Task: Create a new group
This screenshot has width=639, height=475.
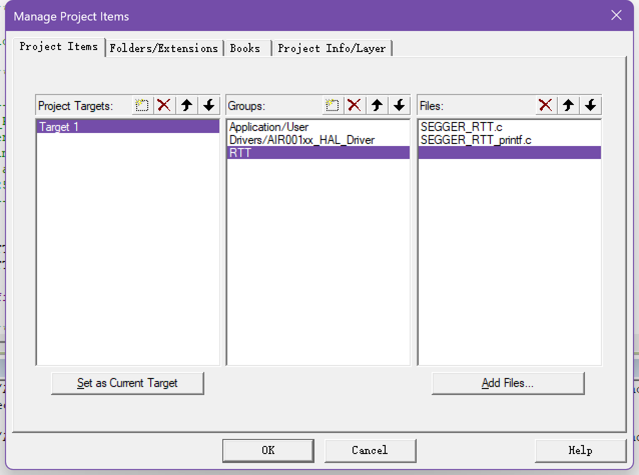Action: [x=332, y=105]
